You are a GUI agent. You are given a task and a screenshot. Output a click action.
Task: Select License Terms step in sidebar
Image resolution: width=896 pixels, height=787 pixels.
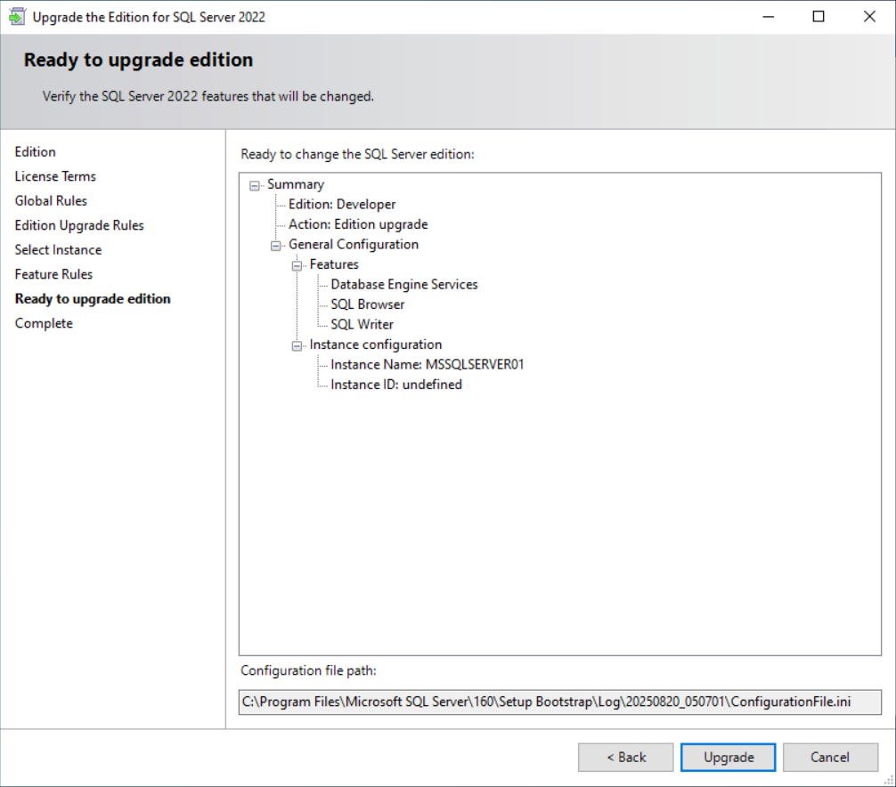coord(55,176)
